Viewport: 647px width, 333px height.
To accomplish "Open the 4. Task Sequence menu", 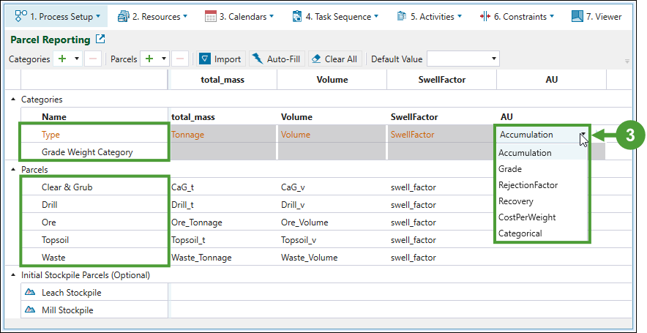I will click(335, 16).
